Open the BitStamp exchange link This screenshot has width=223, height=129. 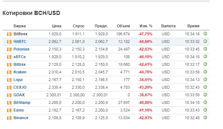(x=22, y=103)
